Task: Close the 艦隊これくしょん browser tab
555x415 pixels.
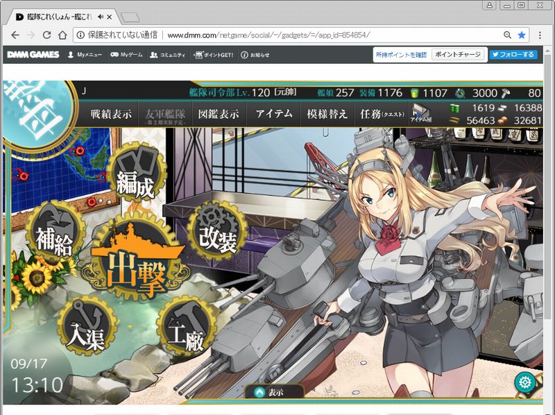Action: [110, 17]
